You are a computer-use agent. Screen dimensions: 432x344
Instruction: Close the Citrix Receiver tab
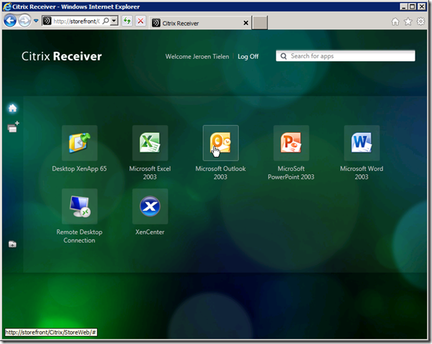[246, 23]
